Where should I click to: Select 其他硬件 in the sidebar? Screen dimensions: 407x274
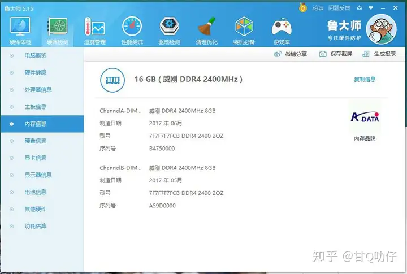(42, 209)
